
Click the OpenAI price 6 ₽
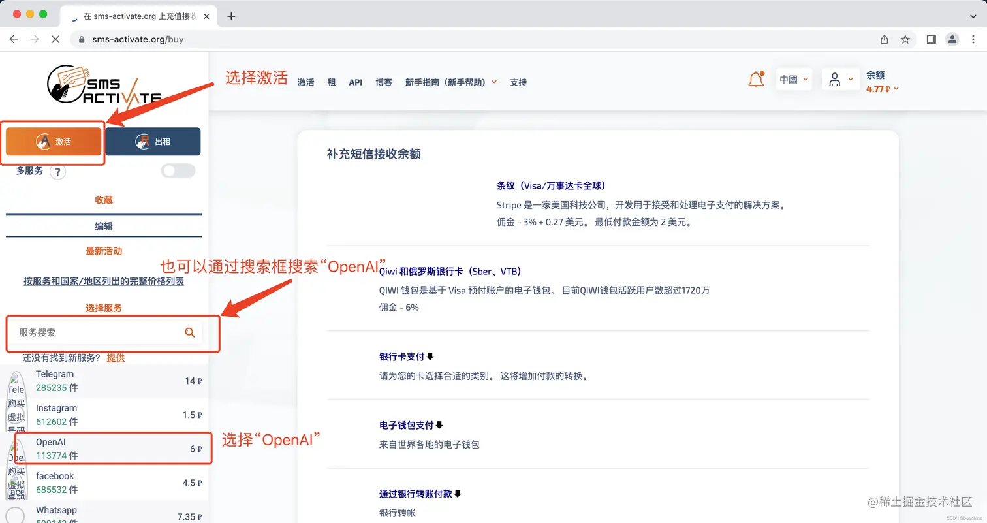tap(196, 449)
